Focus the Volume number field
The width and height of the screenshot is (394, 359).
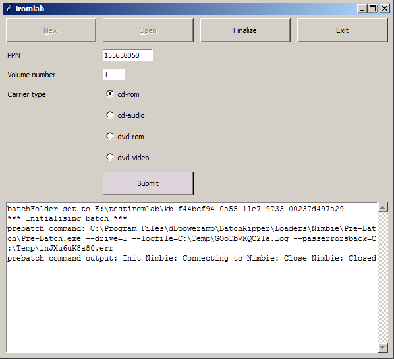tap(114, 75)
